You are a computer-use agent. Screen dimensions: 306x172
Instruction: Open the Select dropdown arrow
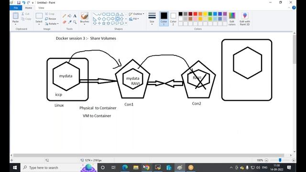39,24
